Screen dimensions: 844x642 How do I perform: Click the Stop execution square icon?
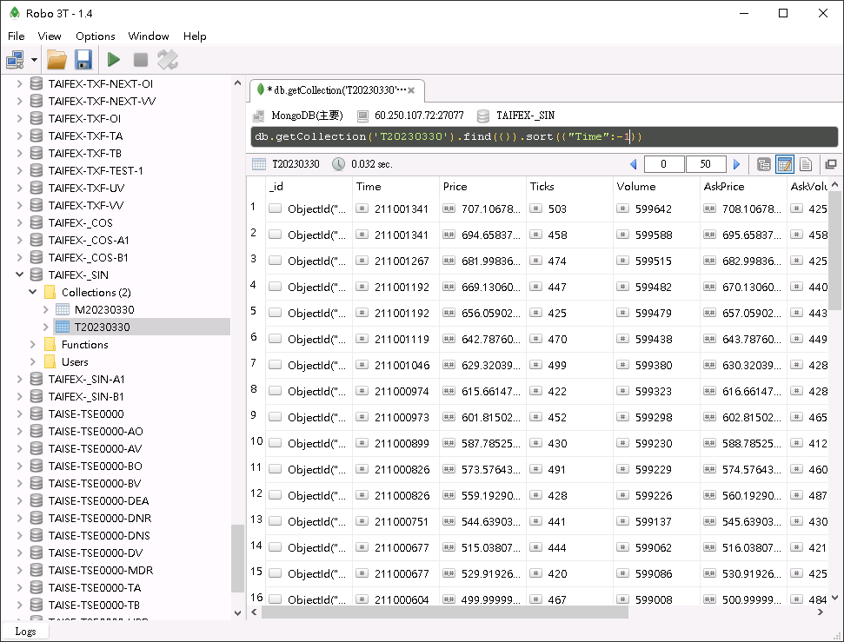click(x=141, y=60)
